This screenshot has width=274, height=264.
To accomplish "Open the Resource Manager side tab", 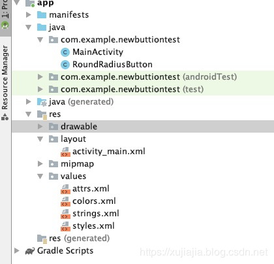I will pyautogui.click(x=5, y=83).
